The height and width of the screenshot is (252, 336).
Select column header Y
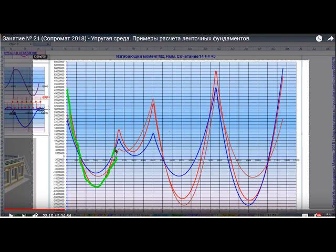[161, 49]
